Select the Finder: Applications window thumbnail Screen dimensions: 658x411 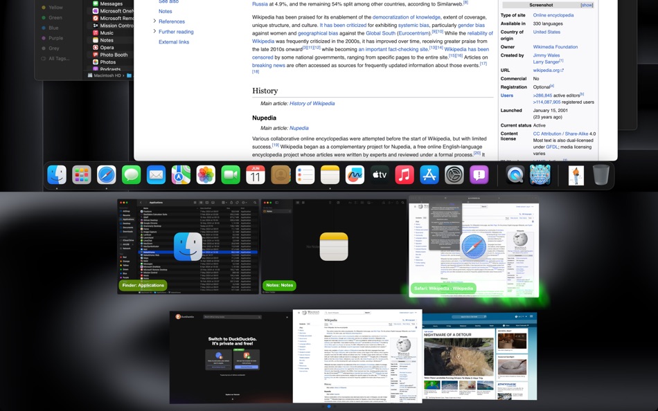[187, 242]
